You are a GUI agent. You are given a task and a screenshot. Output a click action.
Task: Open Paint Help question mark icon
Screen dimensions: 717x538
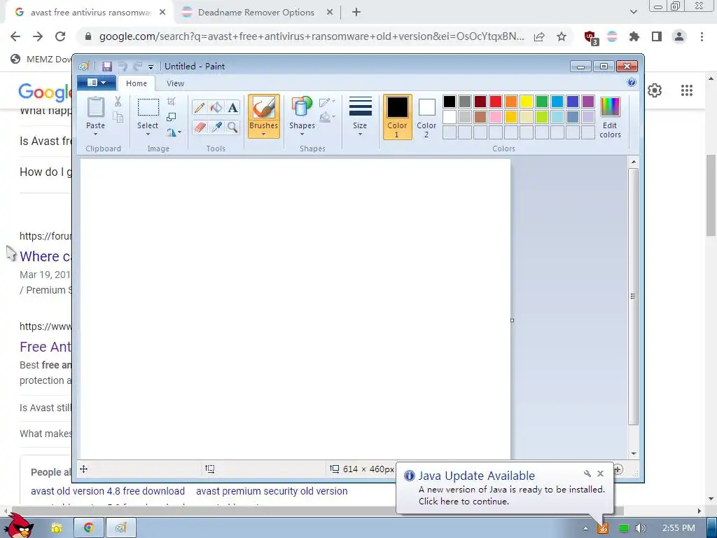tap(632, 83)
